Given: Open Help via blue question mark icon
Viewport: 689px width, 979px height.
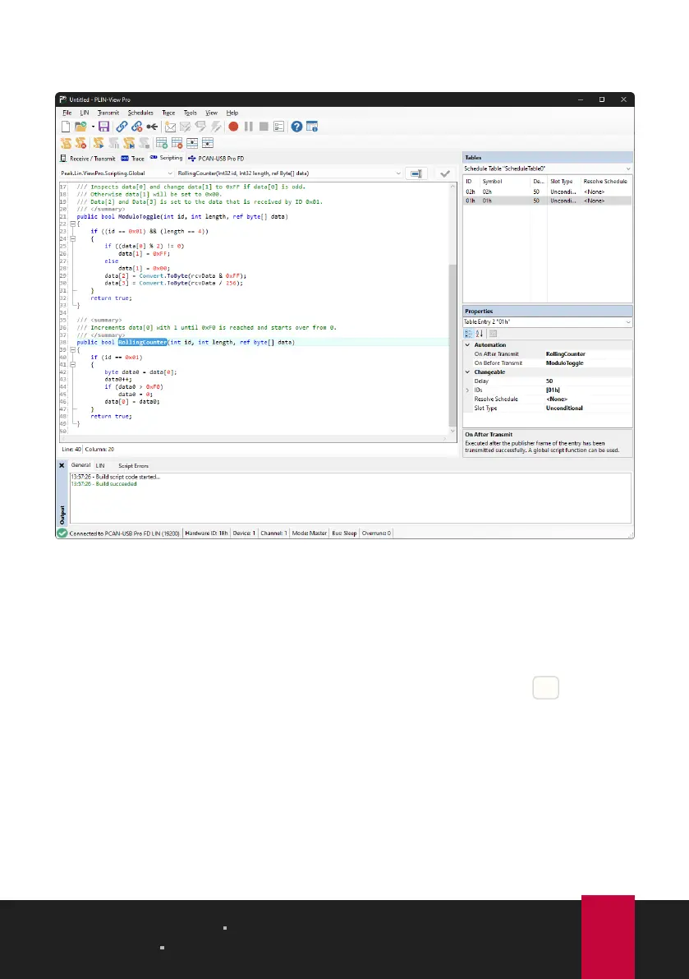Looking at the screenshot, I should 296,127.
